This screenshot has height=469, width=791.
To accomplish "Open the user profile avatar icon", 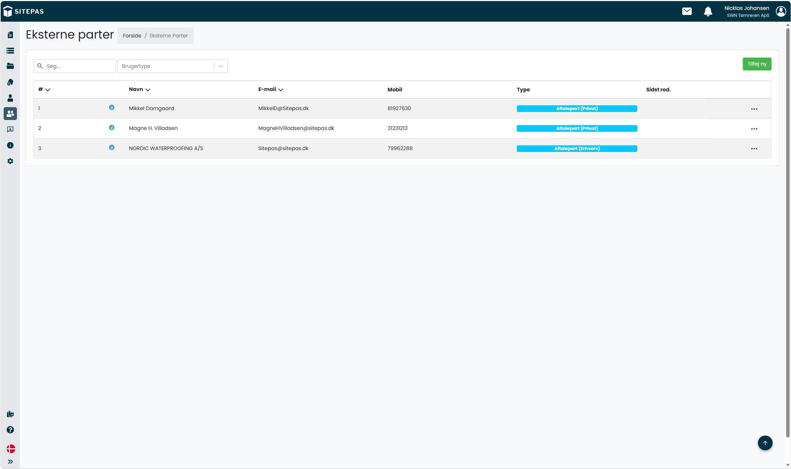I will click(781, 11).
